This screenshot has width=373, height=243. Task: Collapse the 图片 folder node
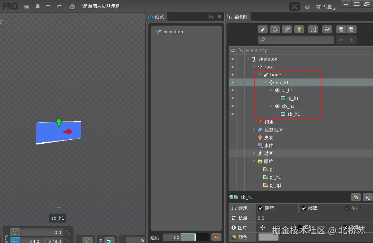coord(254,161)
